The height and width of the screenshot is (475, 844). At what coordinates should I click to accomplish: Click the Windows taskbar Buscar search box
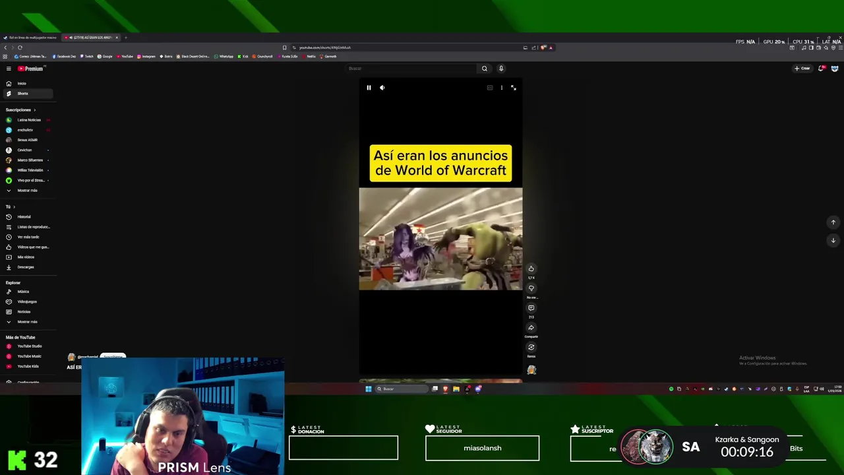coord(402,389)
